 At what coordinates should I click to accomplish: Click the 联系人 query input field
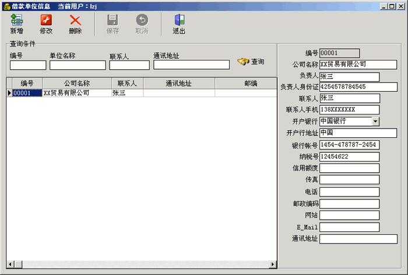129,65
